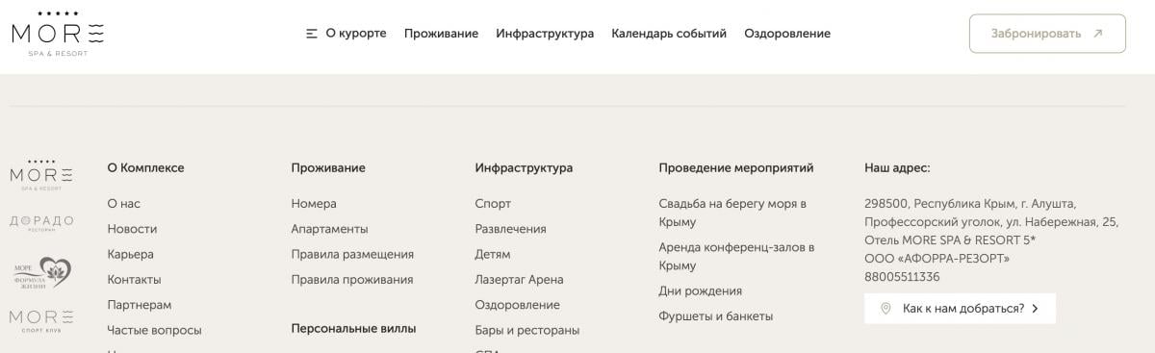
Task: Open the Оздоровление header menu item
Action: click(787, 34)
